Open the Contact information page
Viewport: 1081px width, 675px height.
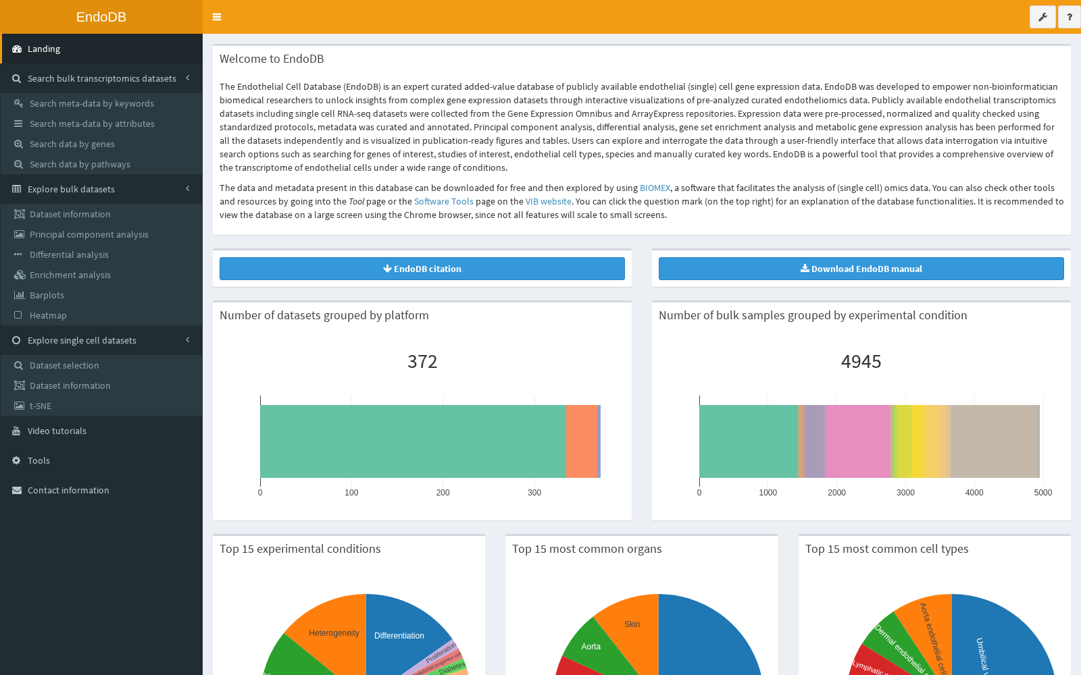[x=101, y=490]
